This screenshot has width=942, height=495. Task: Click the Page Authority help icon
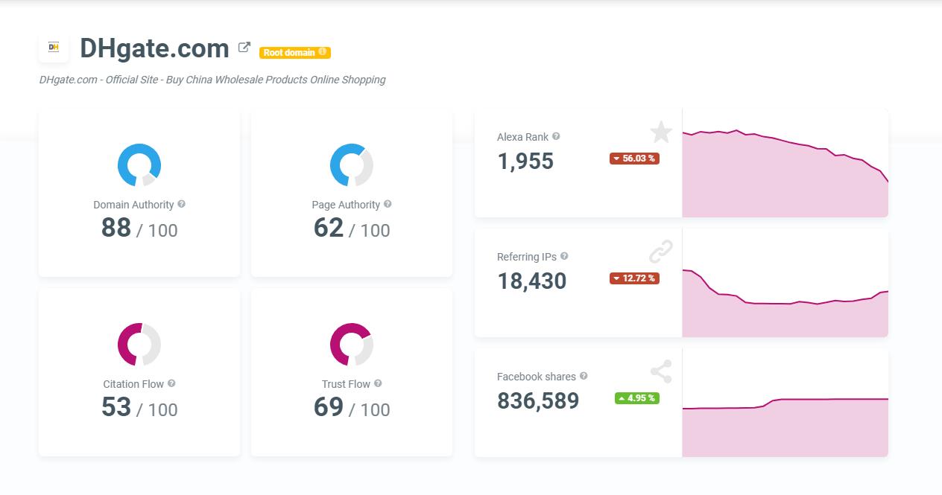tap(388, 204)
